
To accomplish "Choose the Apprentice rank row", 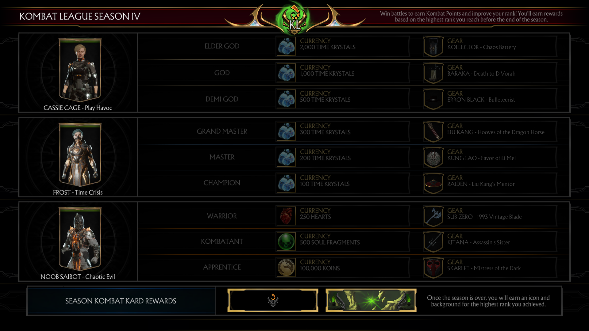I will [x=354, y=268].
